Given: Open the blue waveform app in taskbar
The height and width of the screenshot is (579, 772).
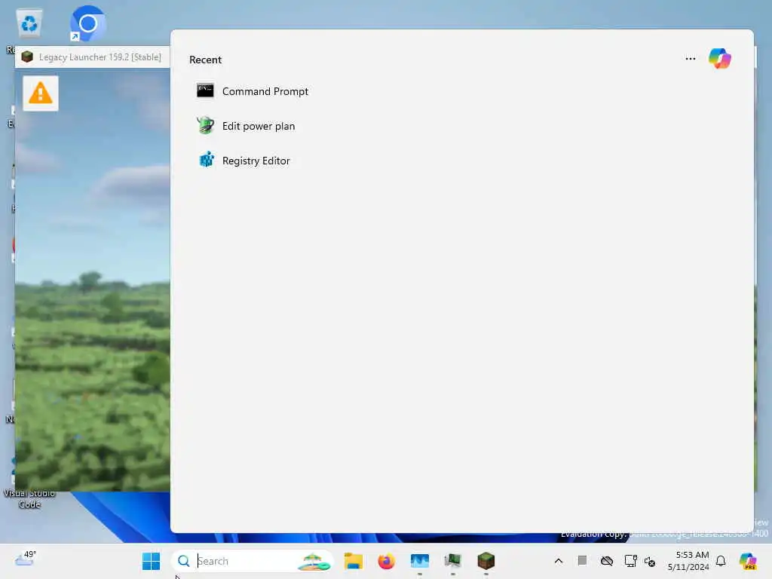Looking at the screenshot, I should pos(419,561).
